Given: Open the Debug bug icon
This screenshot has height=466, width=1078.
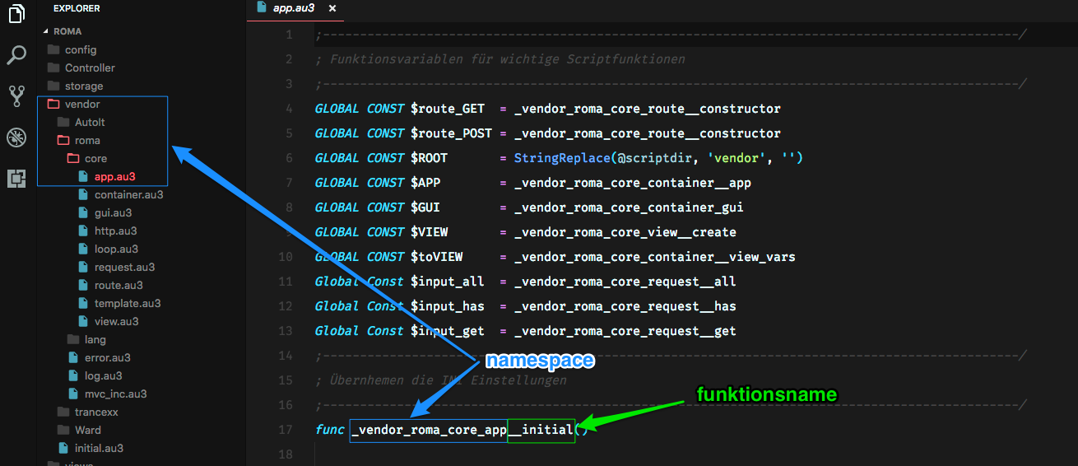Looking at the screenshot, I should [16, 137].
